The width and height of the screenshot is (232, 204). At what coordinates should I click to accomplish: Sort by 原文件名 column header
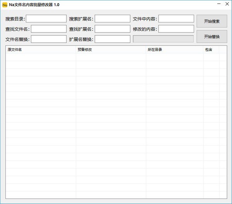41,50
